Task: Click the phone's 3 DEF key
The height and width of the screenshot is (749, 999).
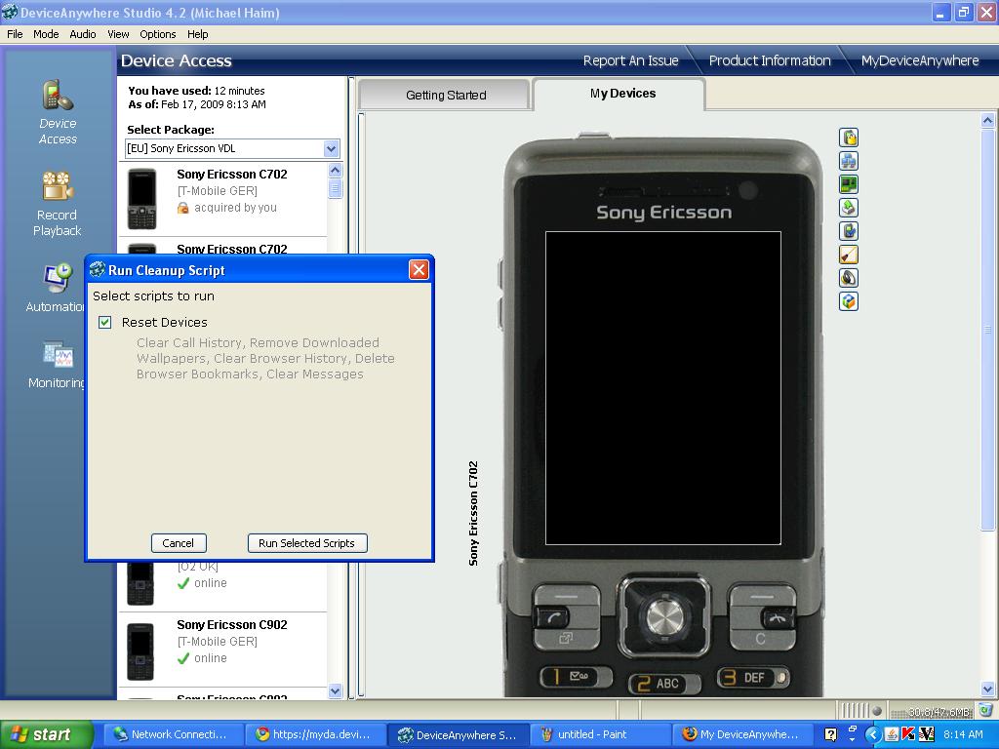Action: coord(752,677)
